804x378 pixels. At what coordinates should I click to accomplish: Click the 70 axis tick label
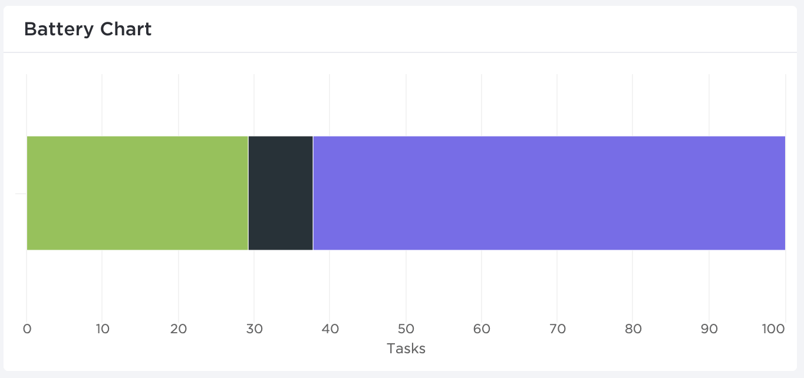pos(558,329)
